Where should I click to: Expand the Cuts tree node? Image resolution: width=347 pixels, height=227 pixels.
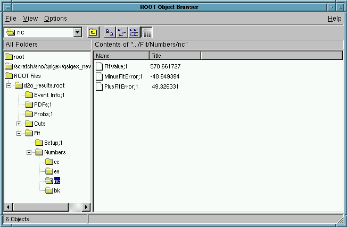(x=19, y=124)
